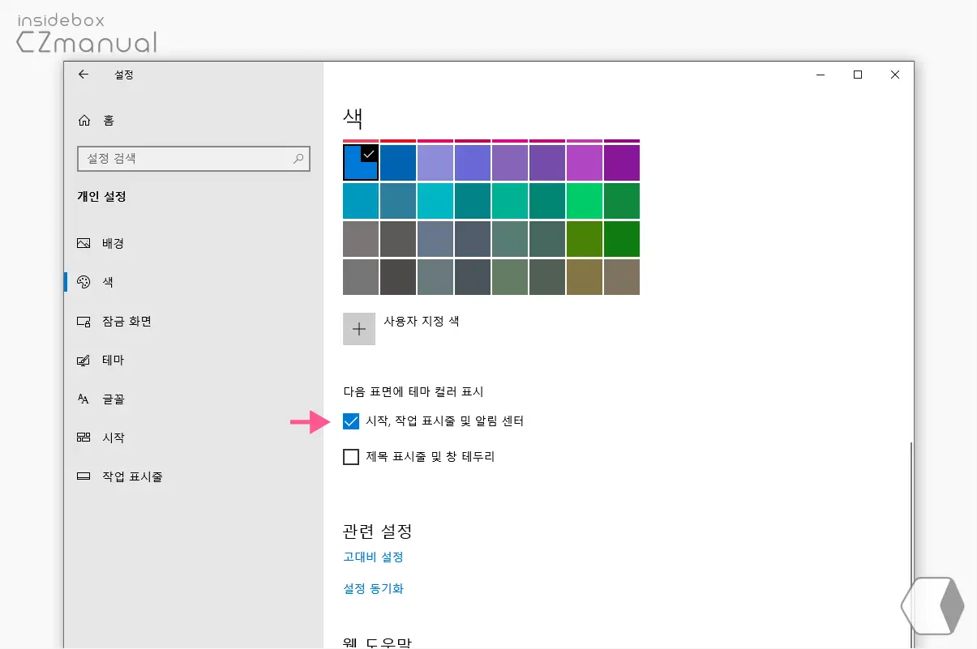Select the checked blue swatch in row one

point(361,163)
